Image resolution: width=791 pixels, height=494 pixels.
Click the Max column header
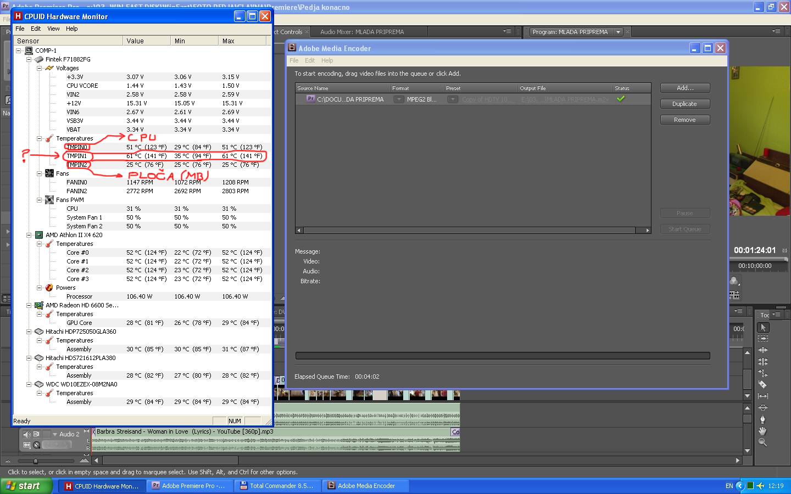[243, 41]
